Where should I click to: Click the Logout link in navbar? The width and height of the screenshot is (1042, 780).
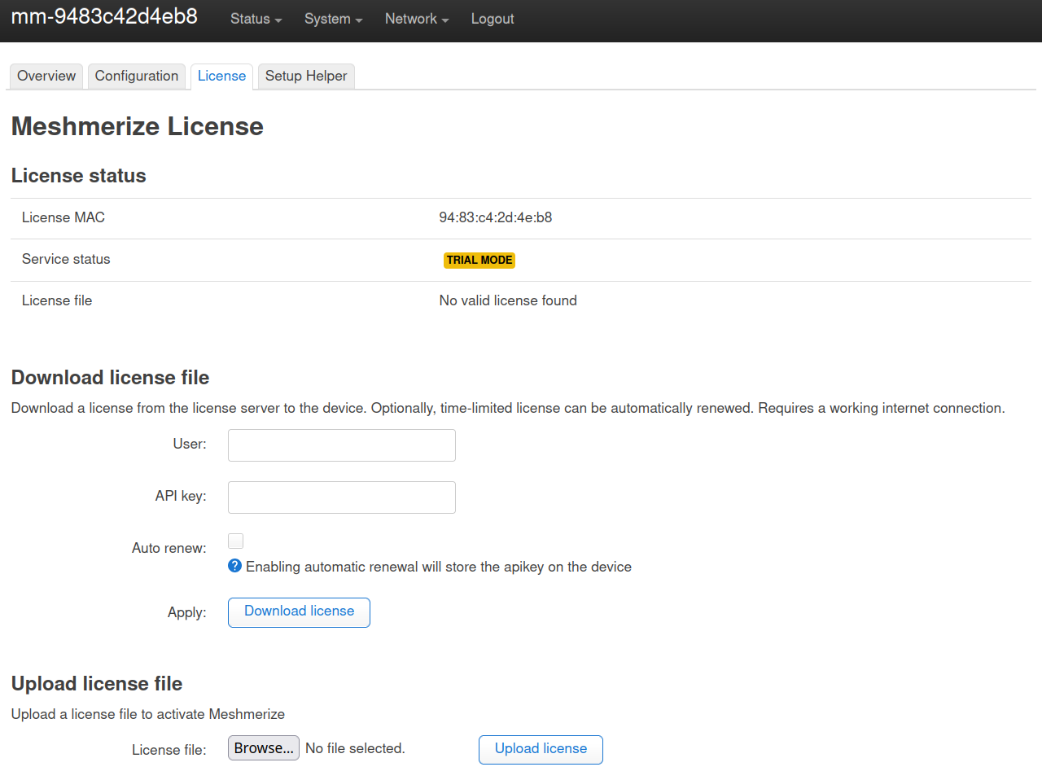pyautogui.click(x=493, y=19)
